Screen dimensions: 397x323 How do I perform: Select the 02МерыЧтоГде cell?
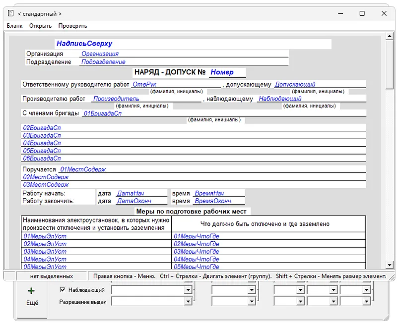(x=268, y=244)
